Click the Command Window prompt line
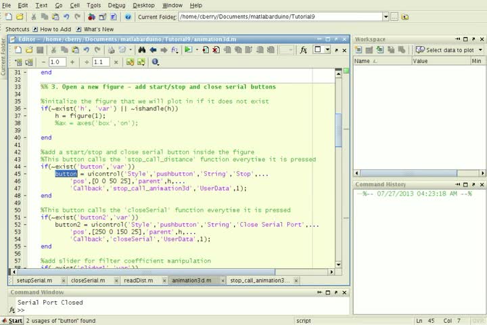487x325 pixels. coord(183,310)
